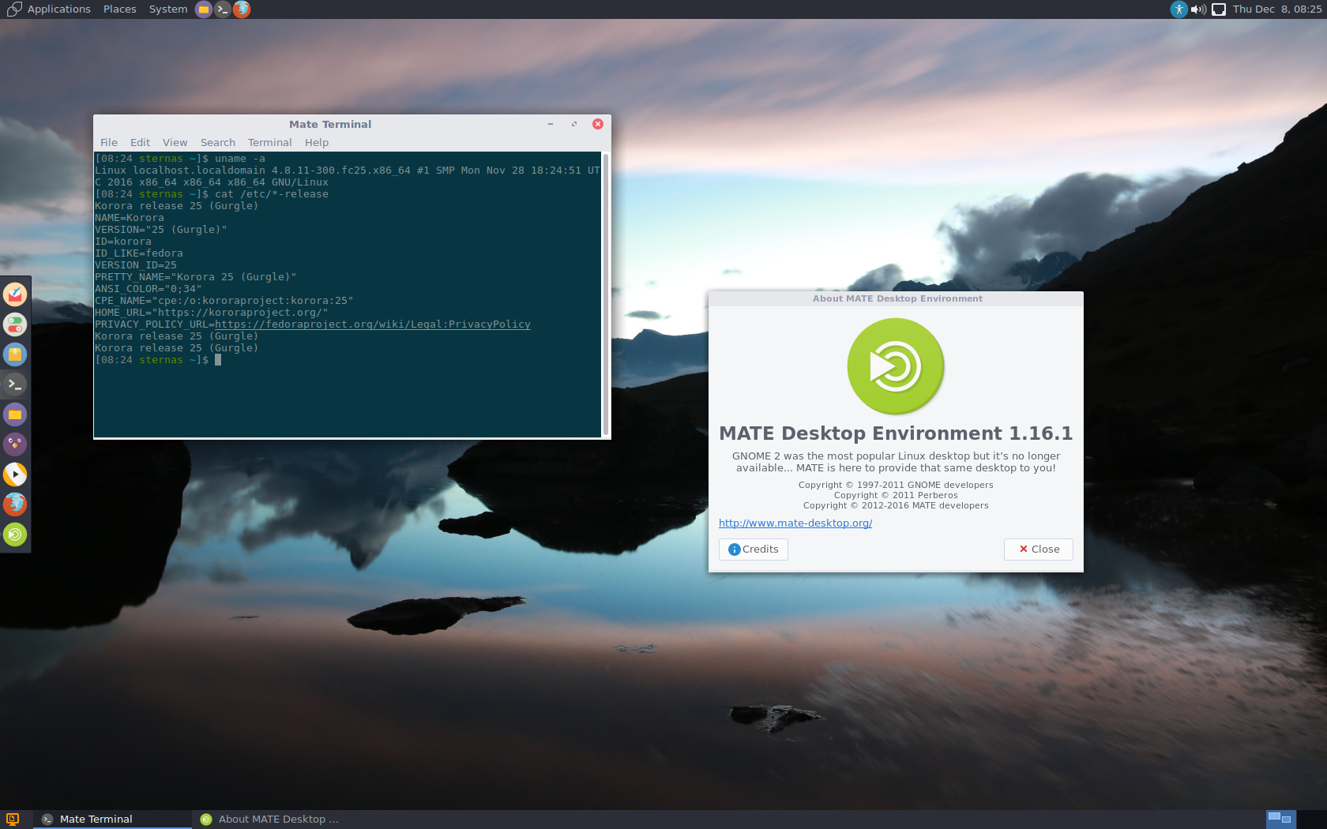
Task: Click the ANSI_COLOR line in terminal
Action: pos(148,289)
